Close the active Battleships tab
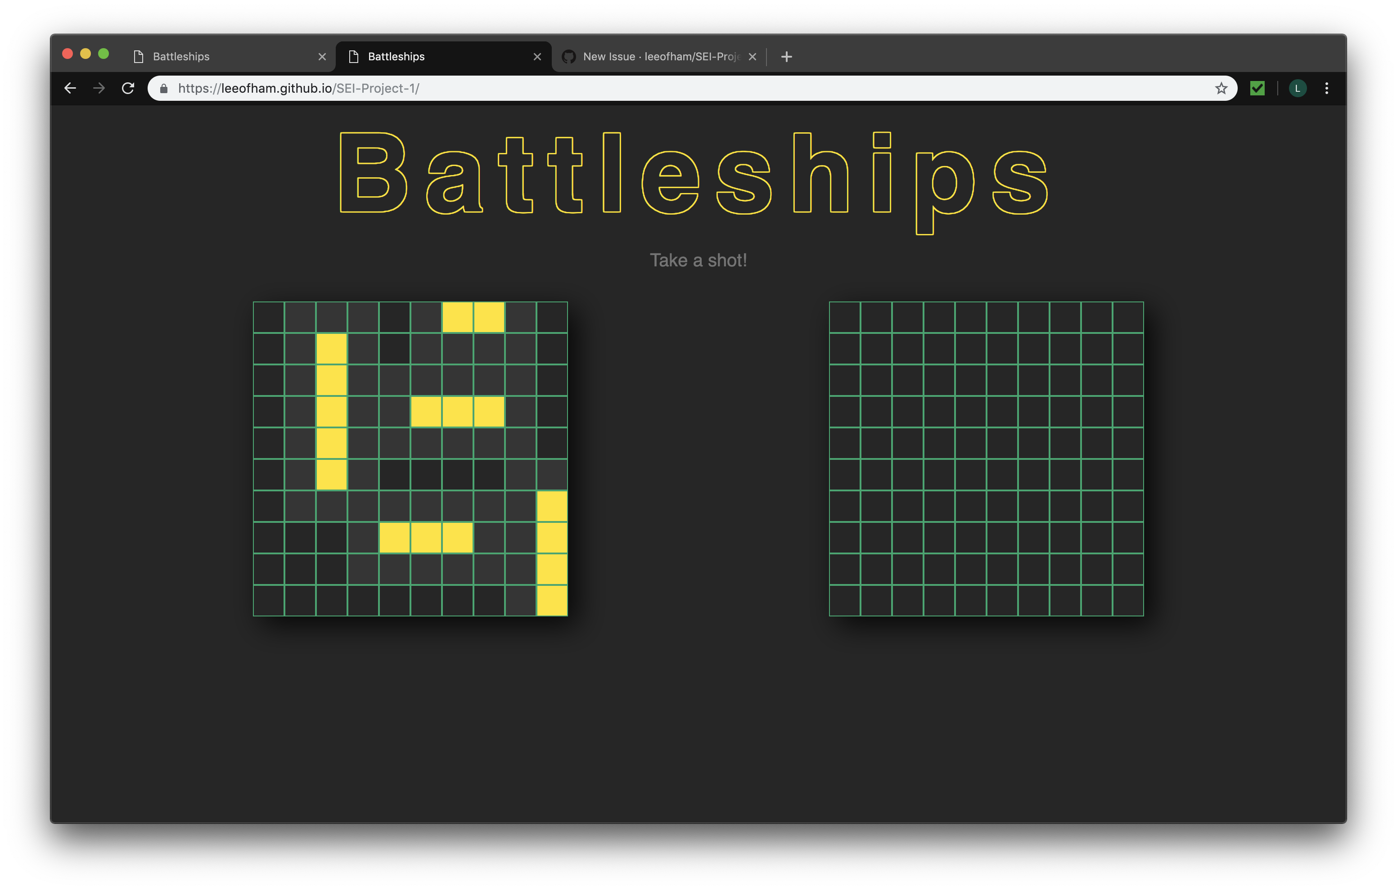This screenshot has width=1397, height=890. point(537,57)
